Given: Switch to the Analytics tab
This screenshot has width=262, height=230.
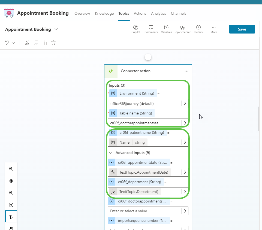Looking at the screenshot, I should [x=158, y=13].
